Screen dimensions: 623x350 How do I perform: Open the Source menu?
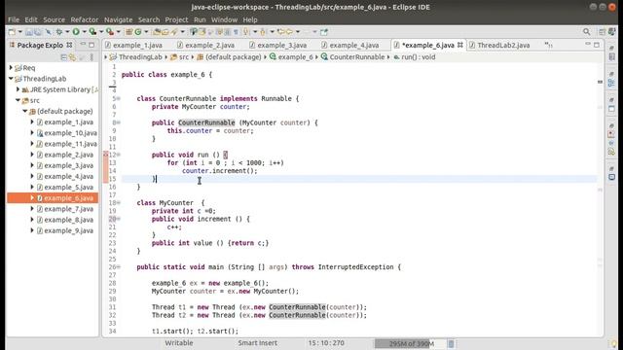click(55, 19)
